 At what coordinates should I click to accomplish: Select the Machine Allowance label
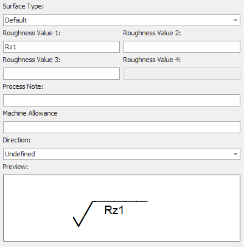pos(30,113)
